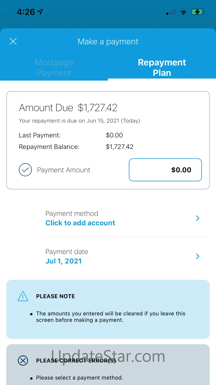This screenshot has height=385, width=216.
Task: Expand the Payment method chevron
Action: [198, 218]
